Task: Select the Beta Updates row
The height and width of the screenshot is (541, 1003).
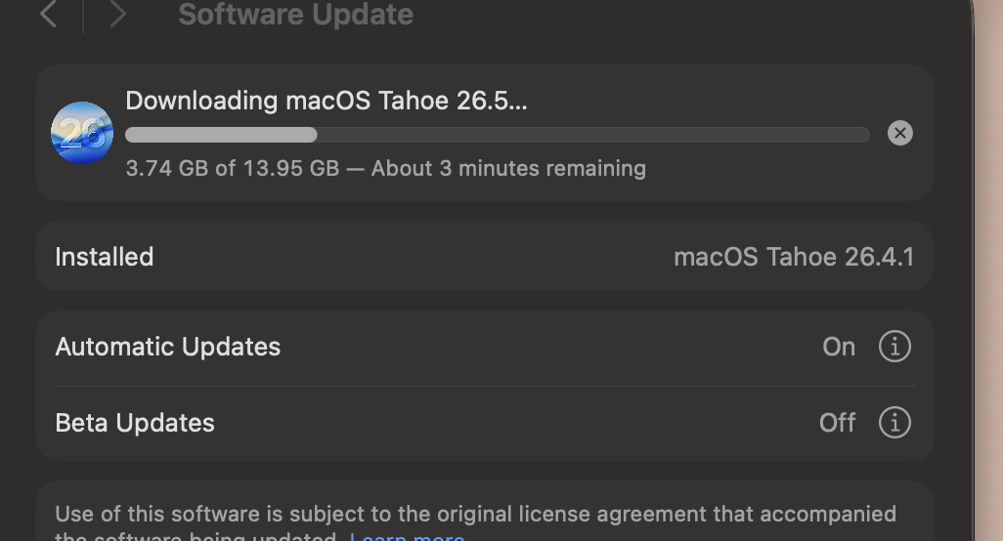Action: click(x=484, y=423)
